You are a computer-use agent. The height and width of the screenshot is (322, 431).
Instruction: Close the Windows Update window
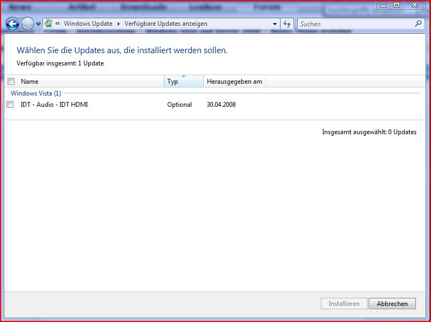(x=414, y=5)
